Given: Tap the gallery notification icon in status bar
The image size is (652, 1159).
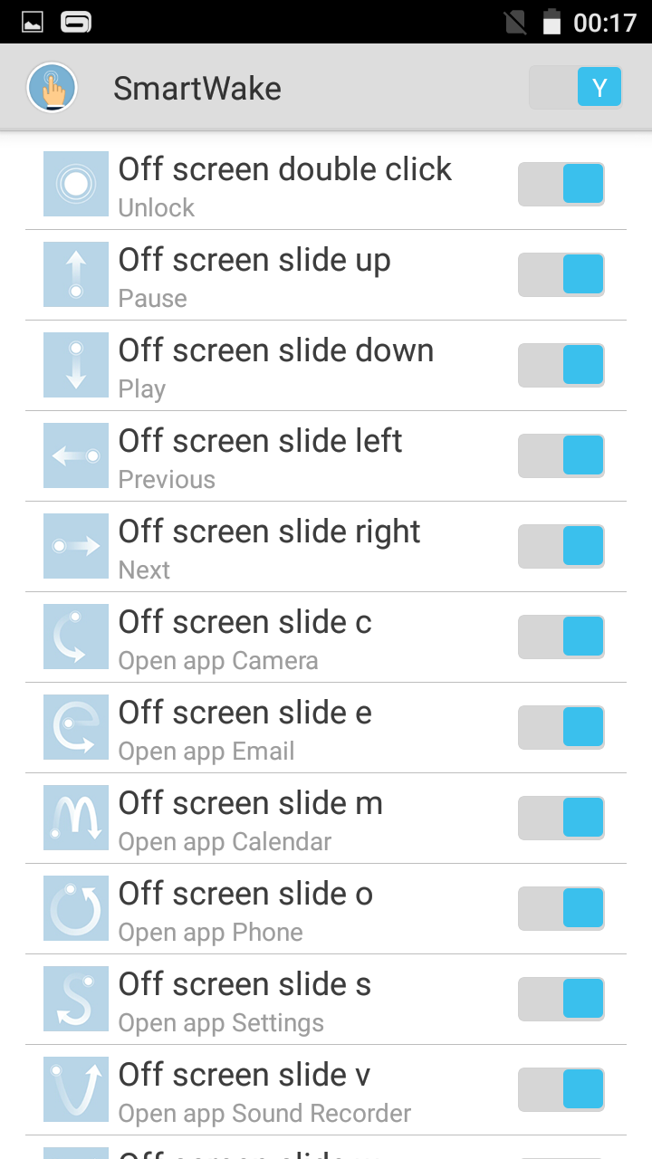Looking at the screenshot, I should coord(33,23).
